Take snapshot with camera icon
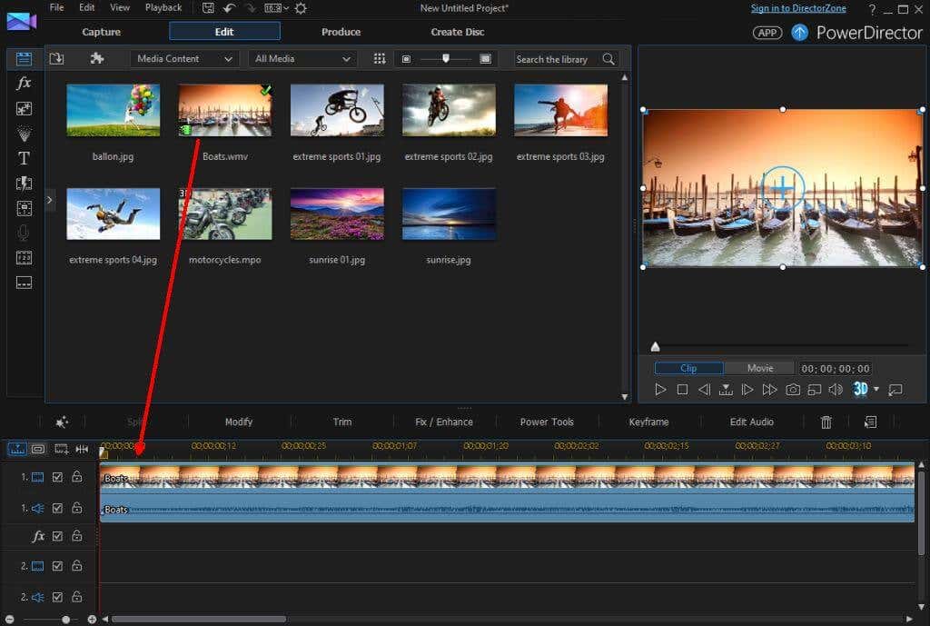 click(793, 390)
